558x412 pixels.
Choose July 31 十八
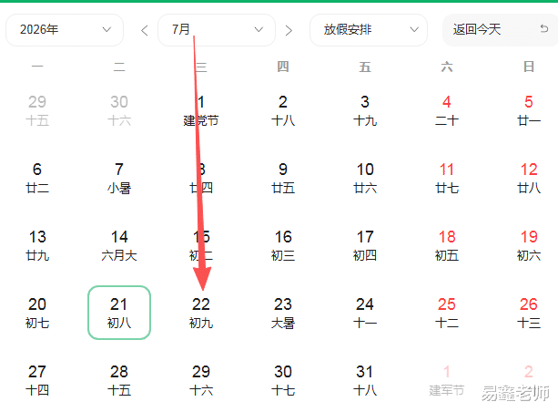(x=365, y=380)
